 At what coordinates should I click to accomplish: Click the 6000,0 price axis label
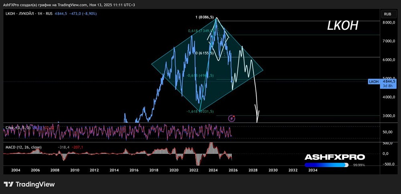pyautogui.click(x=389, y=60)
